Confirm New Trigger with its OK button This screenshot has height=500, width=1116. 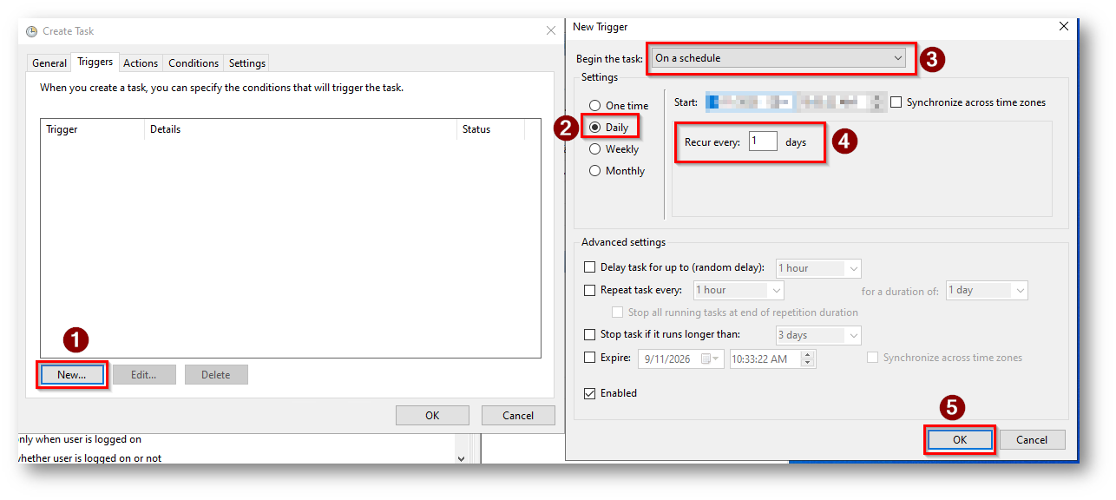(x=960, y=440)
